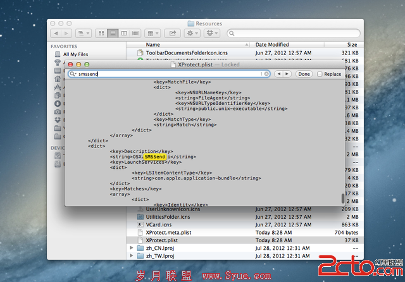Switch Finder to icon view
This screenshot has width=405, height=282.
click(101, 34)
